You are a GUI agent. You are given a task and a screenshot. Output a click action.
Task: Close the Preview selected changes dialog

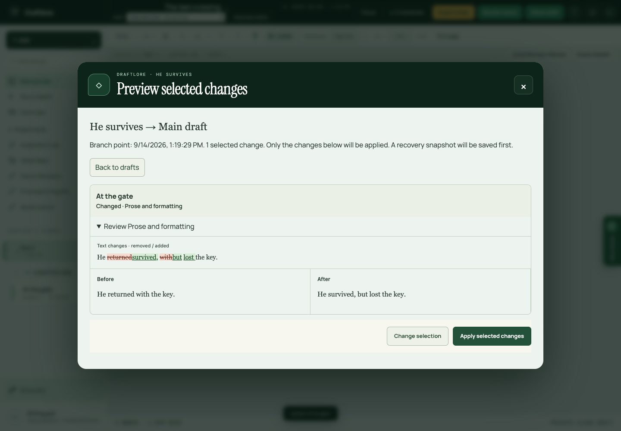click(523, 85)
